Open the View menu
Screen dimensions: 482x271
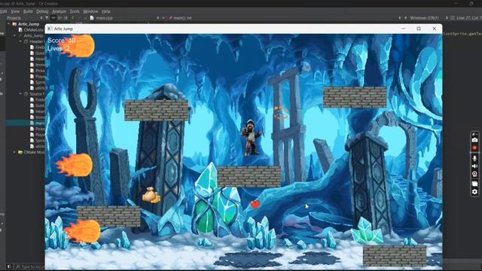15,11
